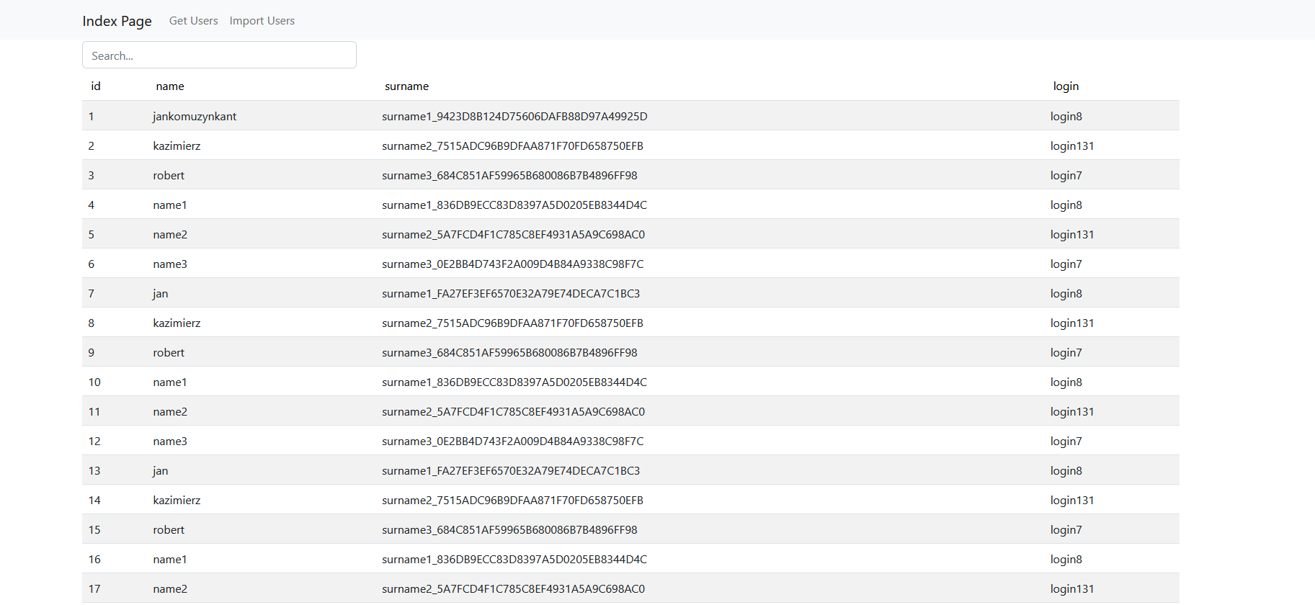
Task: Click surname cell in row id 10
Action: 514,382
